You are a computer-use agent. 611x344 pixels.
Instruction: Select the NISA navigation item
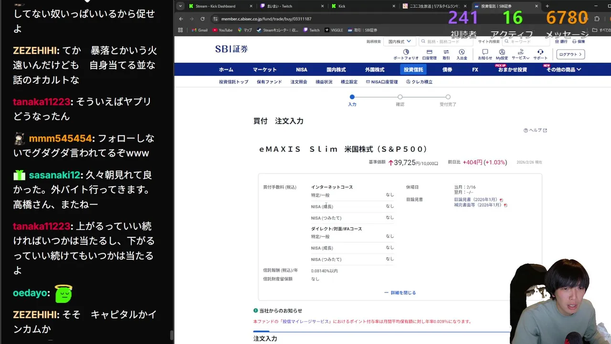tap(302, 69)
